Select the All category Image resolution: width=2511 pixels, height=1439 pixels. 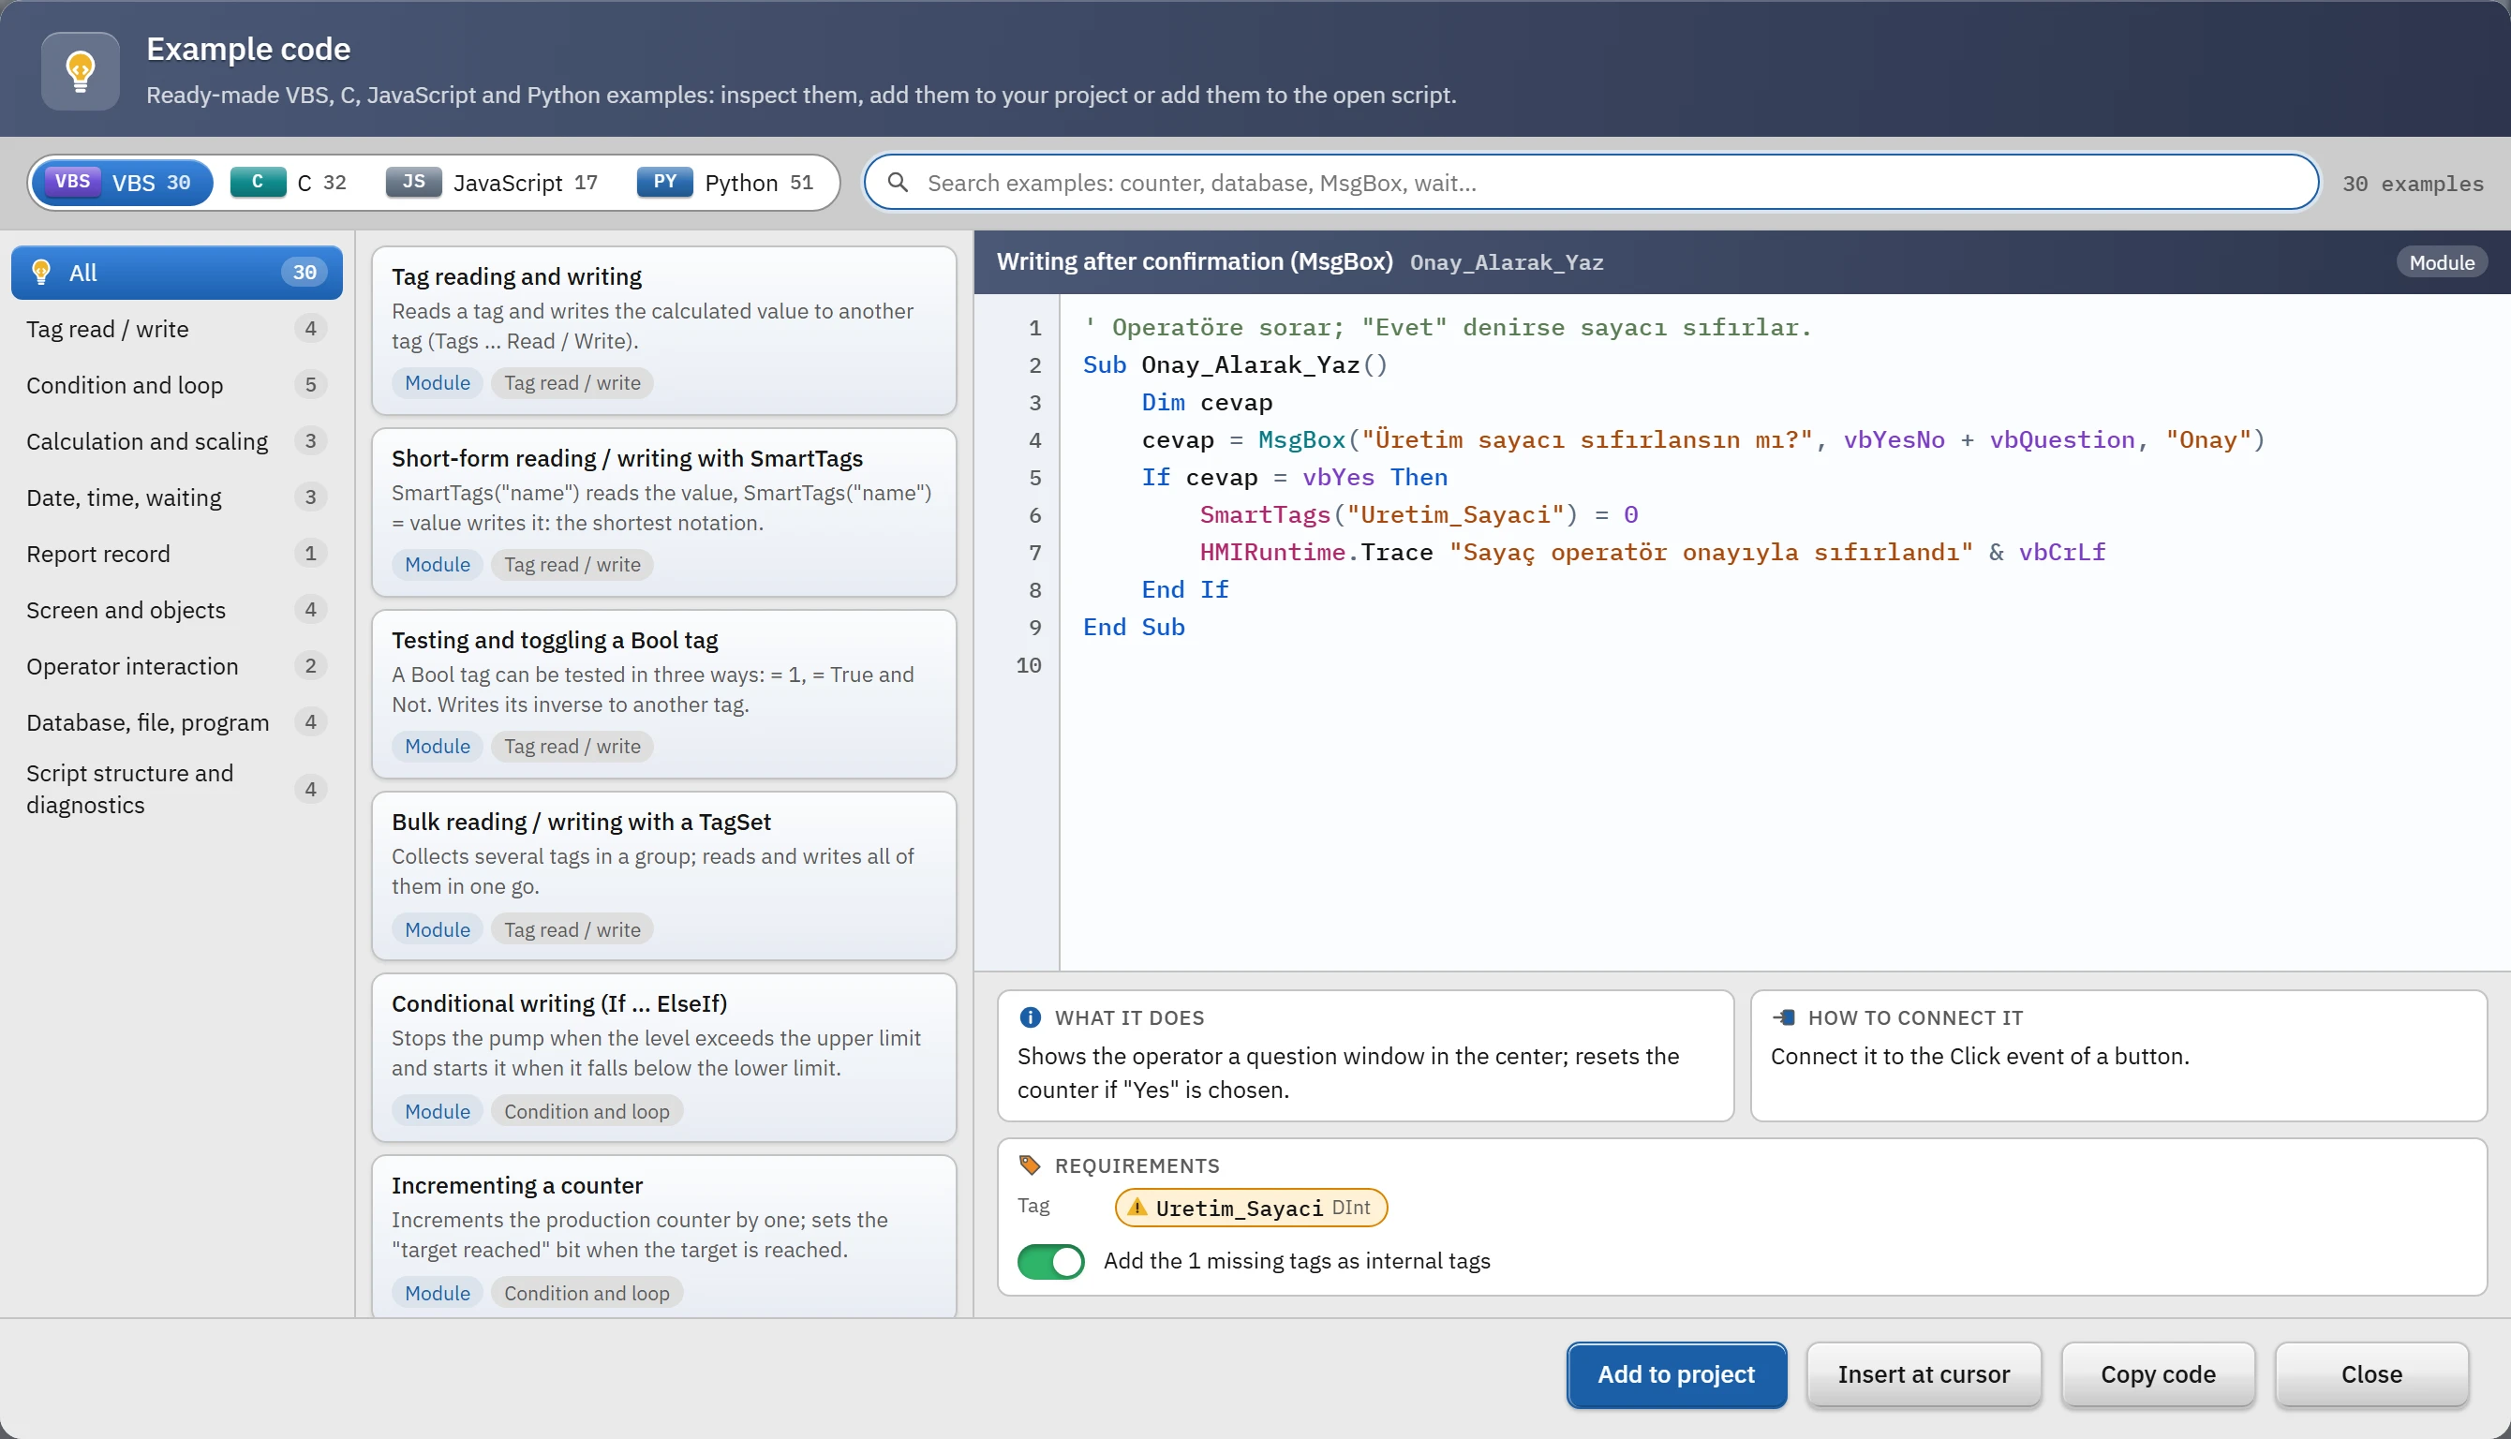pyautogui.click(x=177, y=272)
